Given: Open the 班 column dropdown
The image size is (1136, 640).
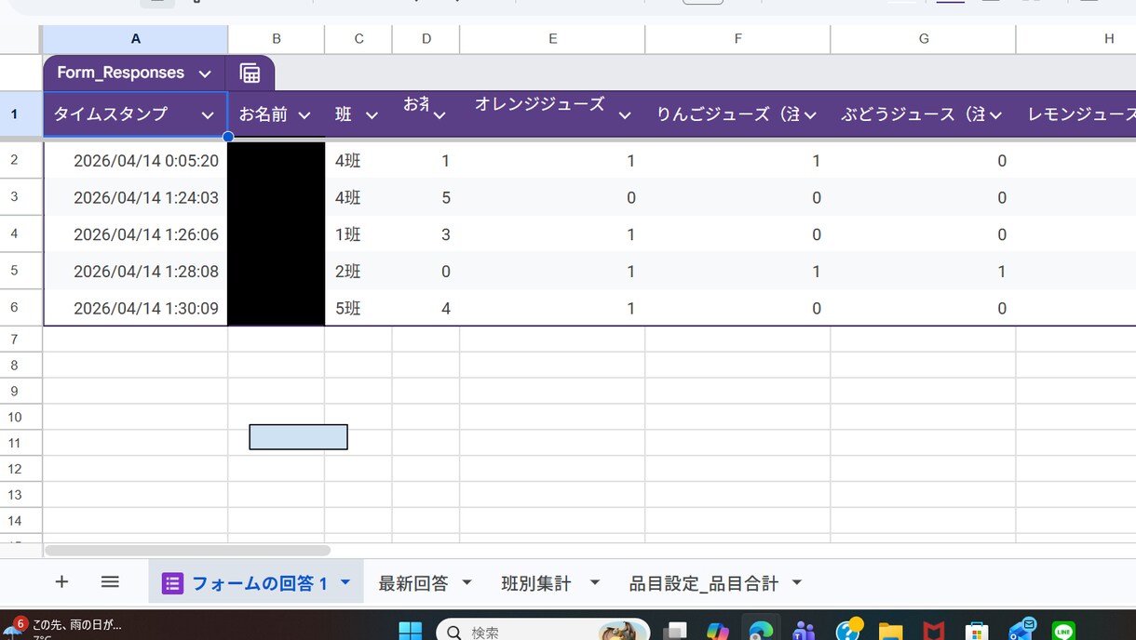Looking at the screenshot, I should (372, 115).
